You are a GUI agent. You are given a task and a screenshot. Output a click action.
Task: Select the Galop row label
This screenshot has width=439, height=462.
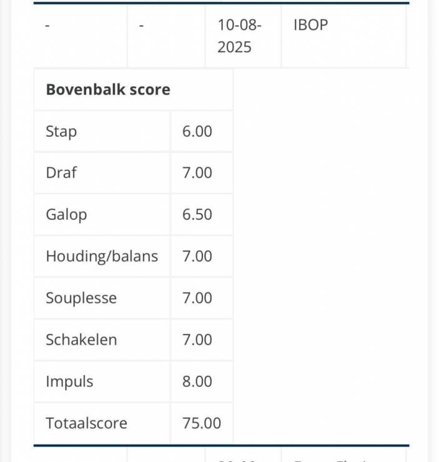66,214
